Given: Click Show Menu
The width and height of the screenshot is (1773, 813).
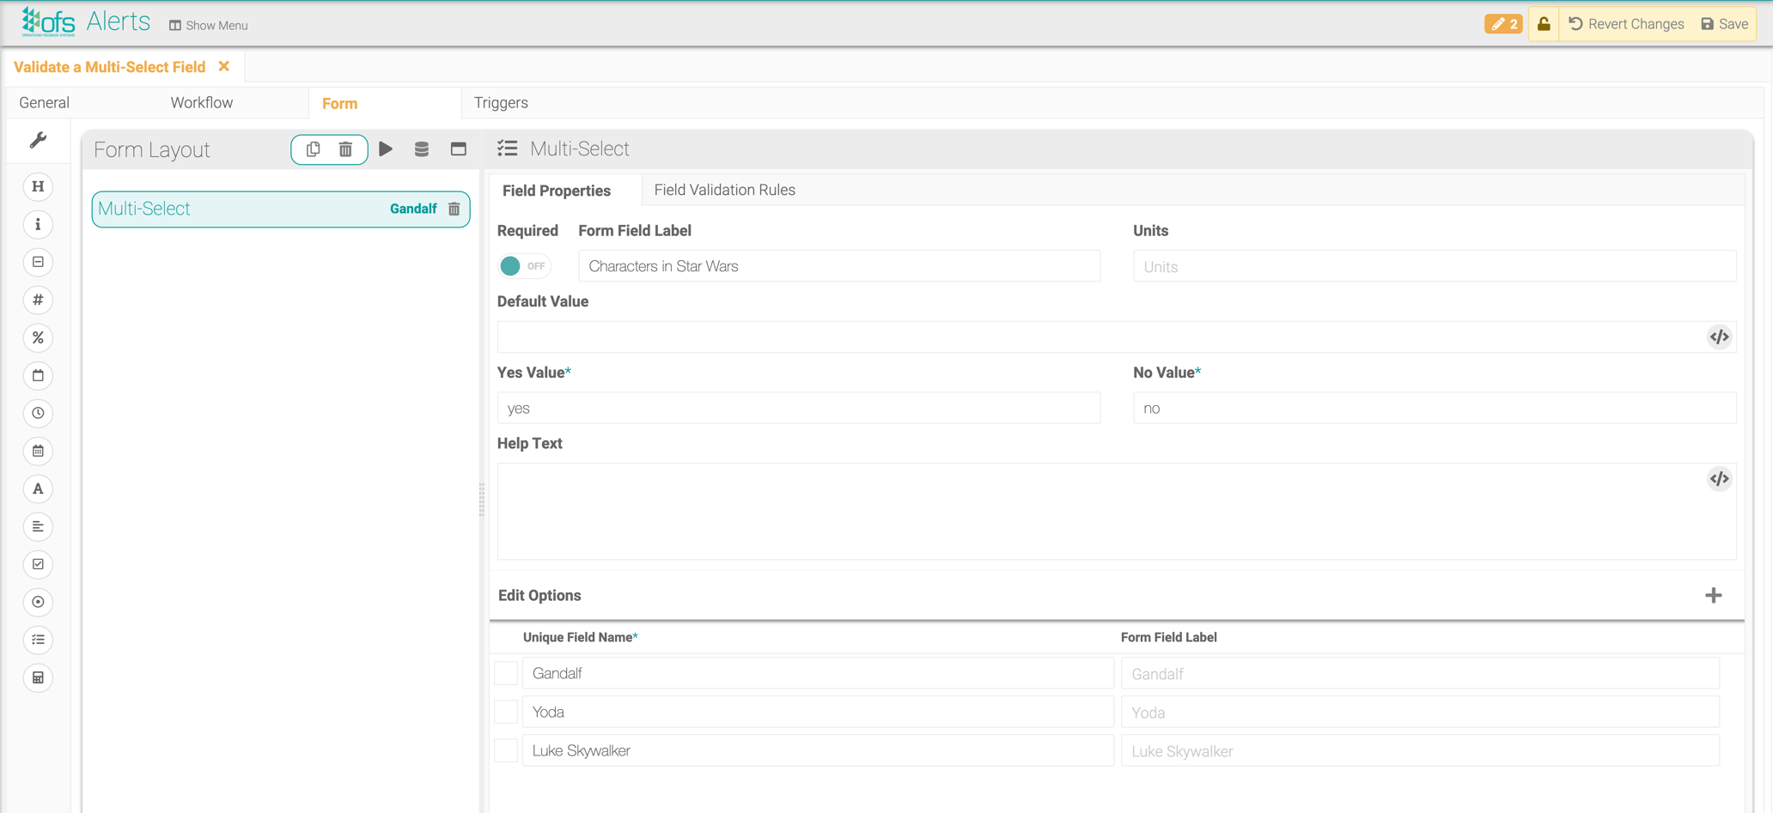Looking at the screenshot, I should coord(209,25).
